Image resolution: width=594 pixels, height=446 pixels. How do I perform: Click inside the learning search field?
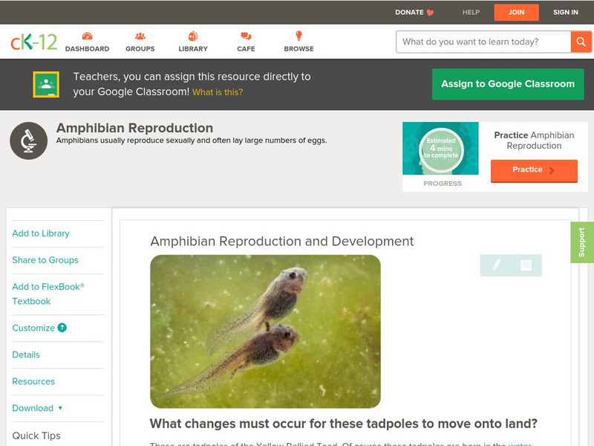coord(480,42)
